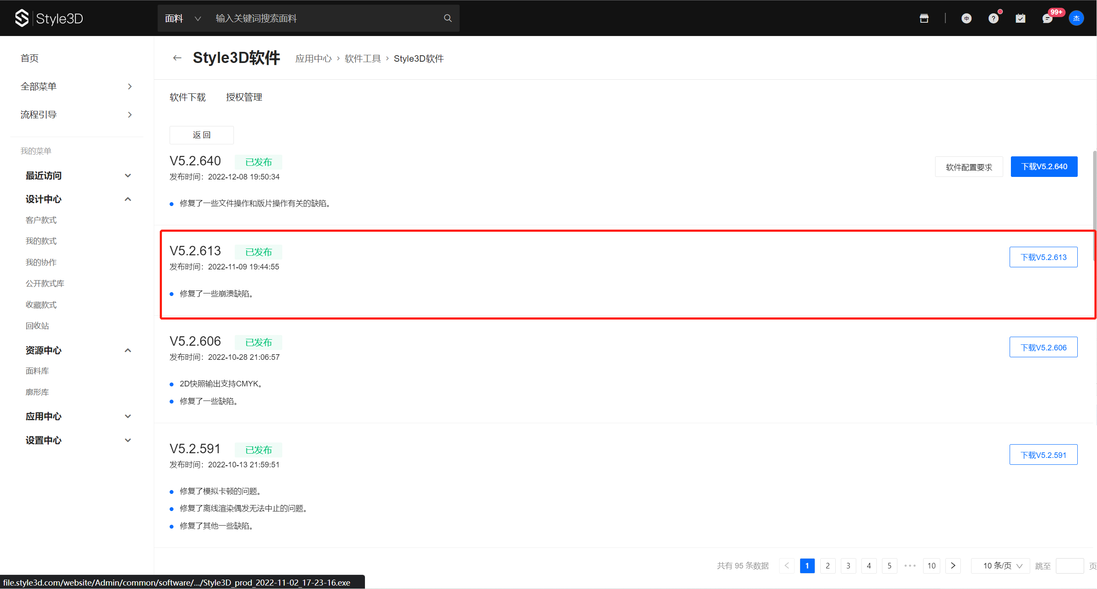Open 公开款式库 in the sidebar
Image resolution: width=1097 pixels, height=589 pixels.
(45, 284)
